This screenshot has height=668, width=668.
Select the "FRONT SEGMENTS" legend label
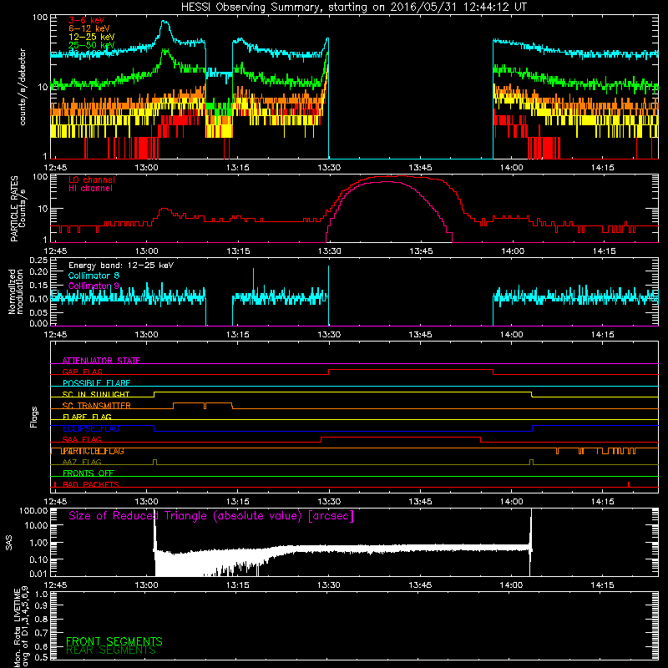coord(114,641)
